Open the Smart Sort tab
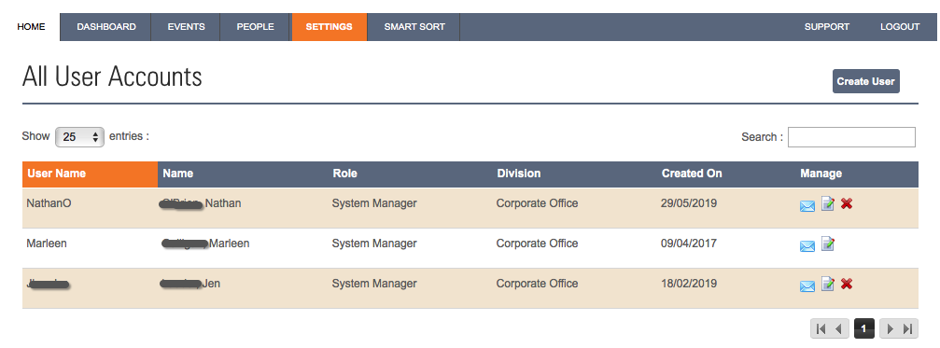This screenshot has height=348, width=940. (414, 27)
